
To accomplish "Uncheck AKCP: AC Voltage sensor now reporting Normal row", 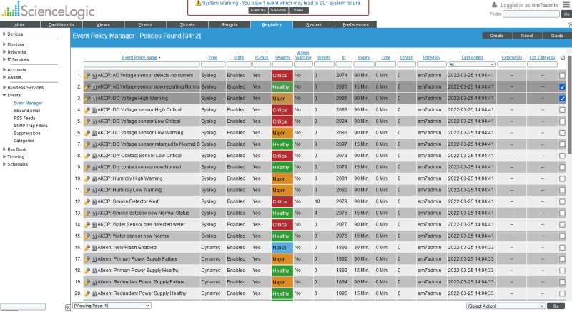I will (x=562, y=87).
